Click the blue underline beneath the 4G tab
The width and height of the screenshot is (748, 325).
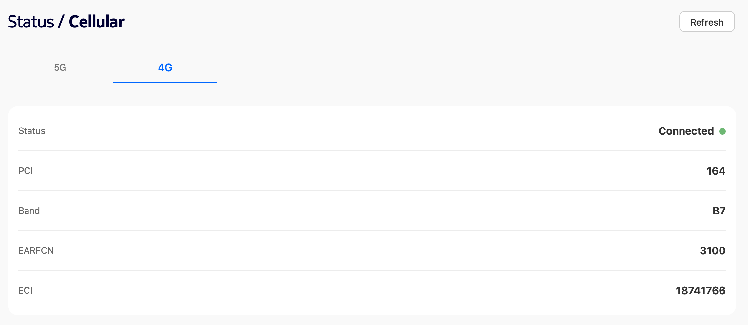click(x=165, y=82)
